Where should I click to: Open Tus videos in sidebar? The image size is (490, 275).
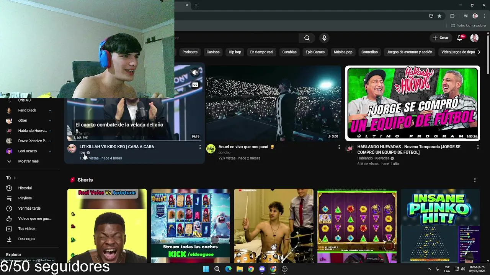coord(29,228)
